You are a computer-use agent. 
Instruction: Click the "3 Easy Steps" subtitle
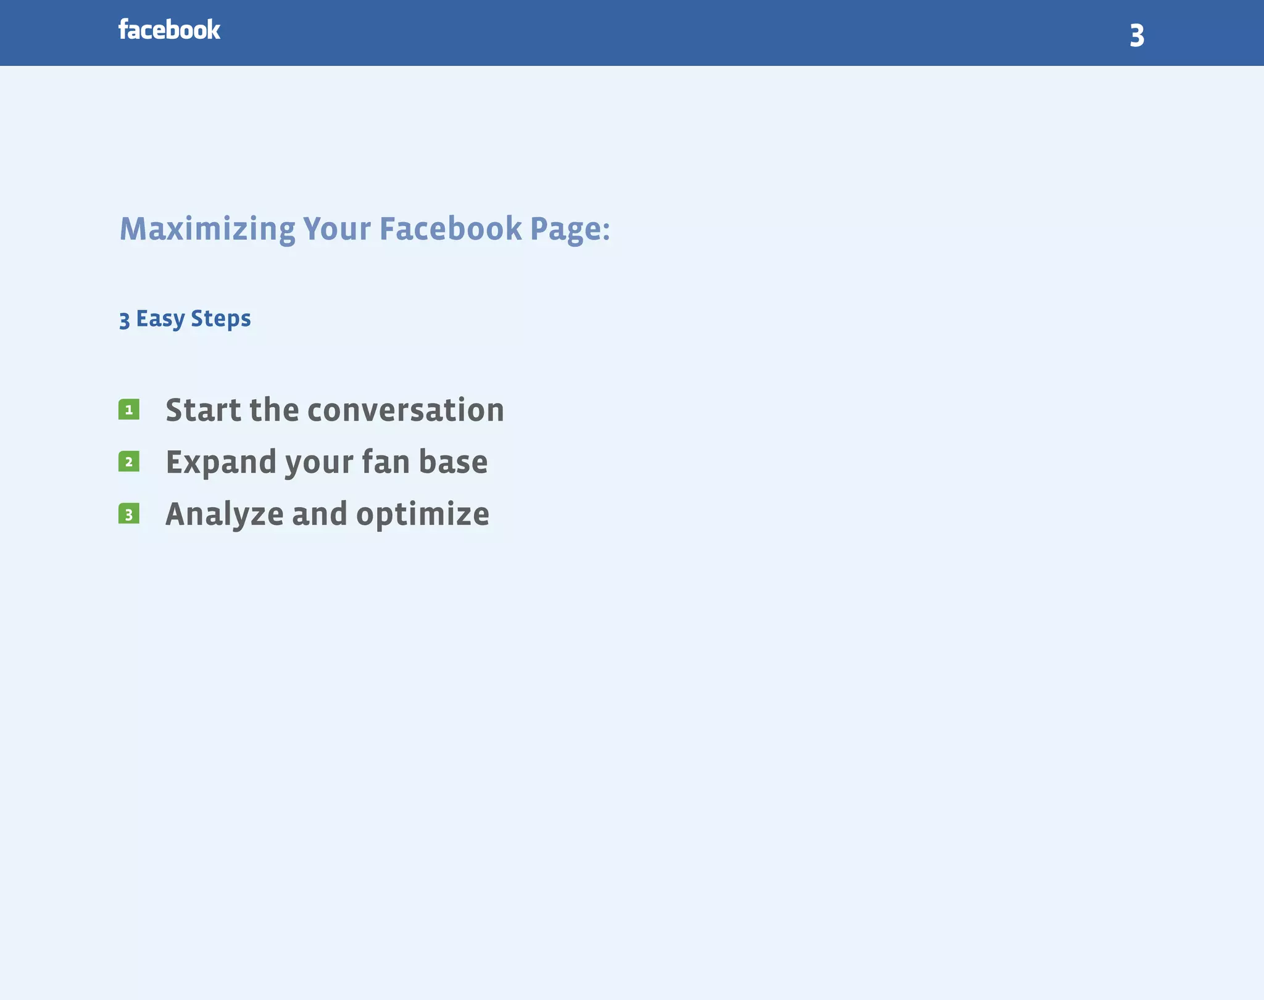coord(185,319)
